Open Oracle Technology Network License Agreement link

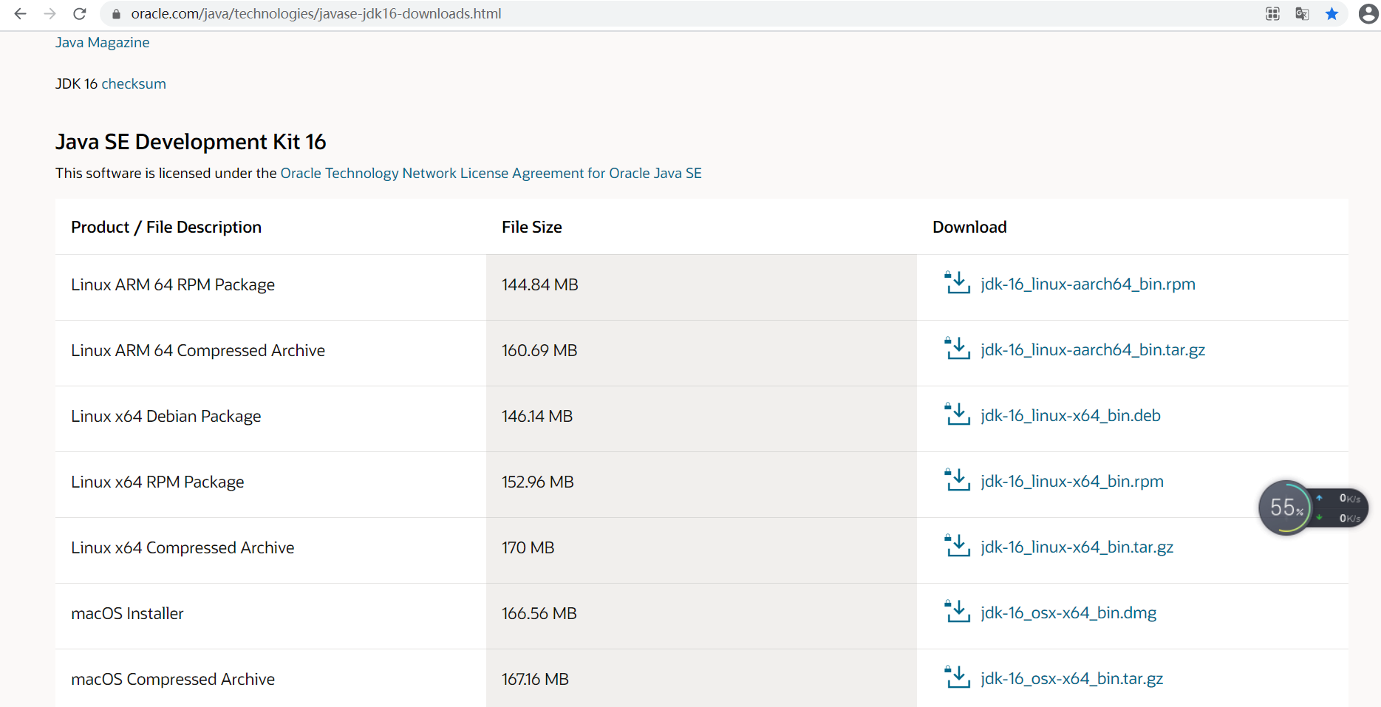tap(491, 173)
